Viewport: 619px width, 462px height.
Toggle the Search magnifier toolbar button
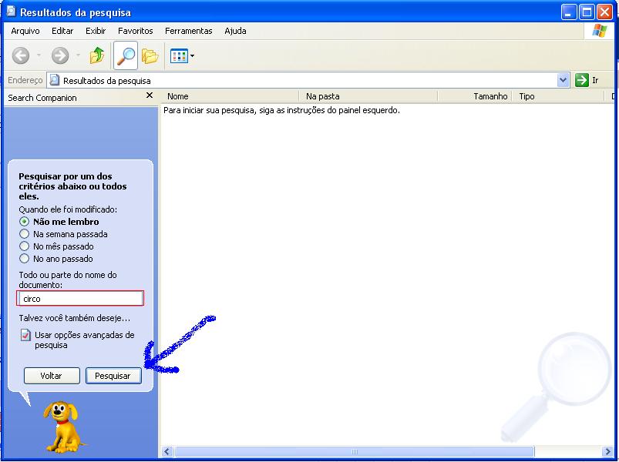pos(126,55)
